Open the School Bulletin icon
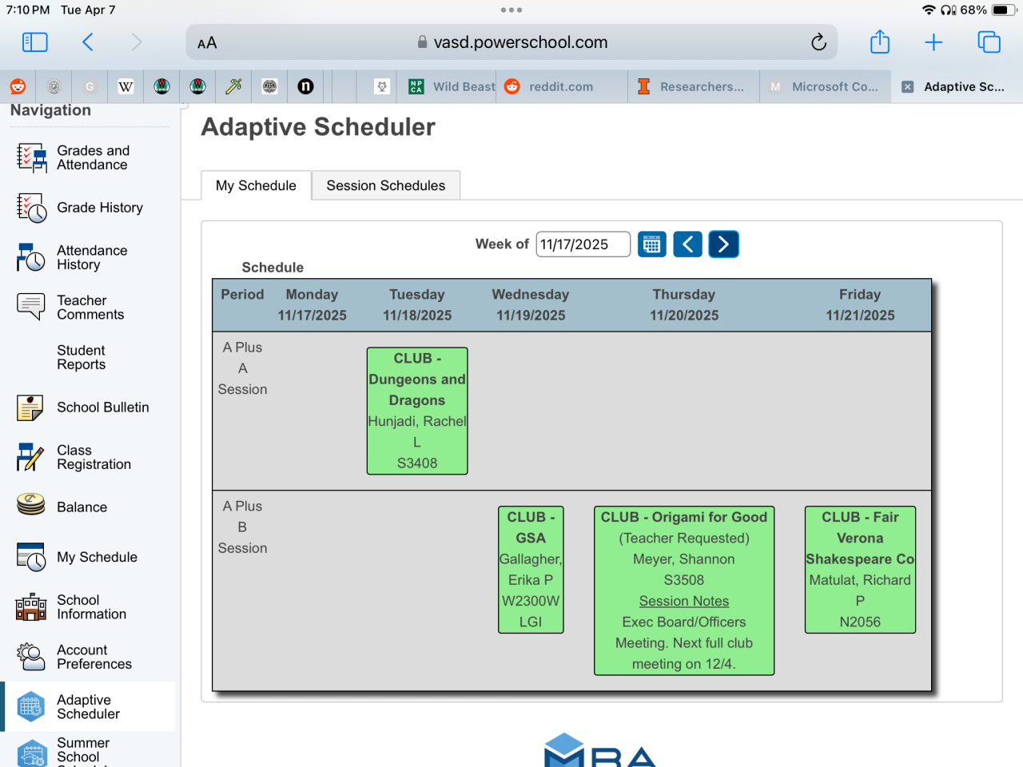This screenshot has width=1023, height=767. [x=31, y=407]
